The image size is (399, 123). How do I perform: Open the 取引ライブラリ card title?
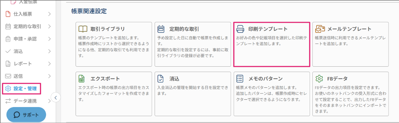[x=108, y=29]
